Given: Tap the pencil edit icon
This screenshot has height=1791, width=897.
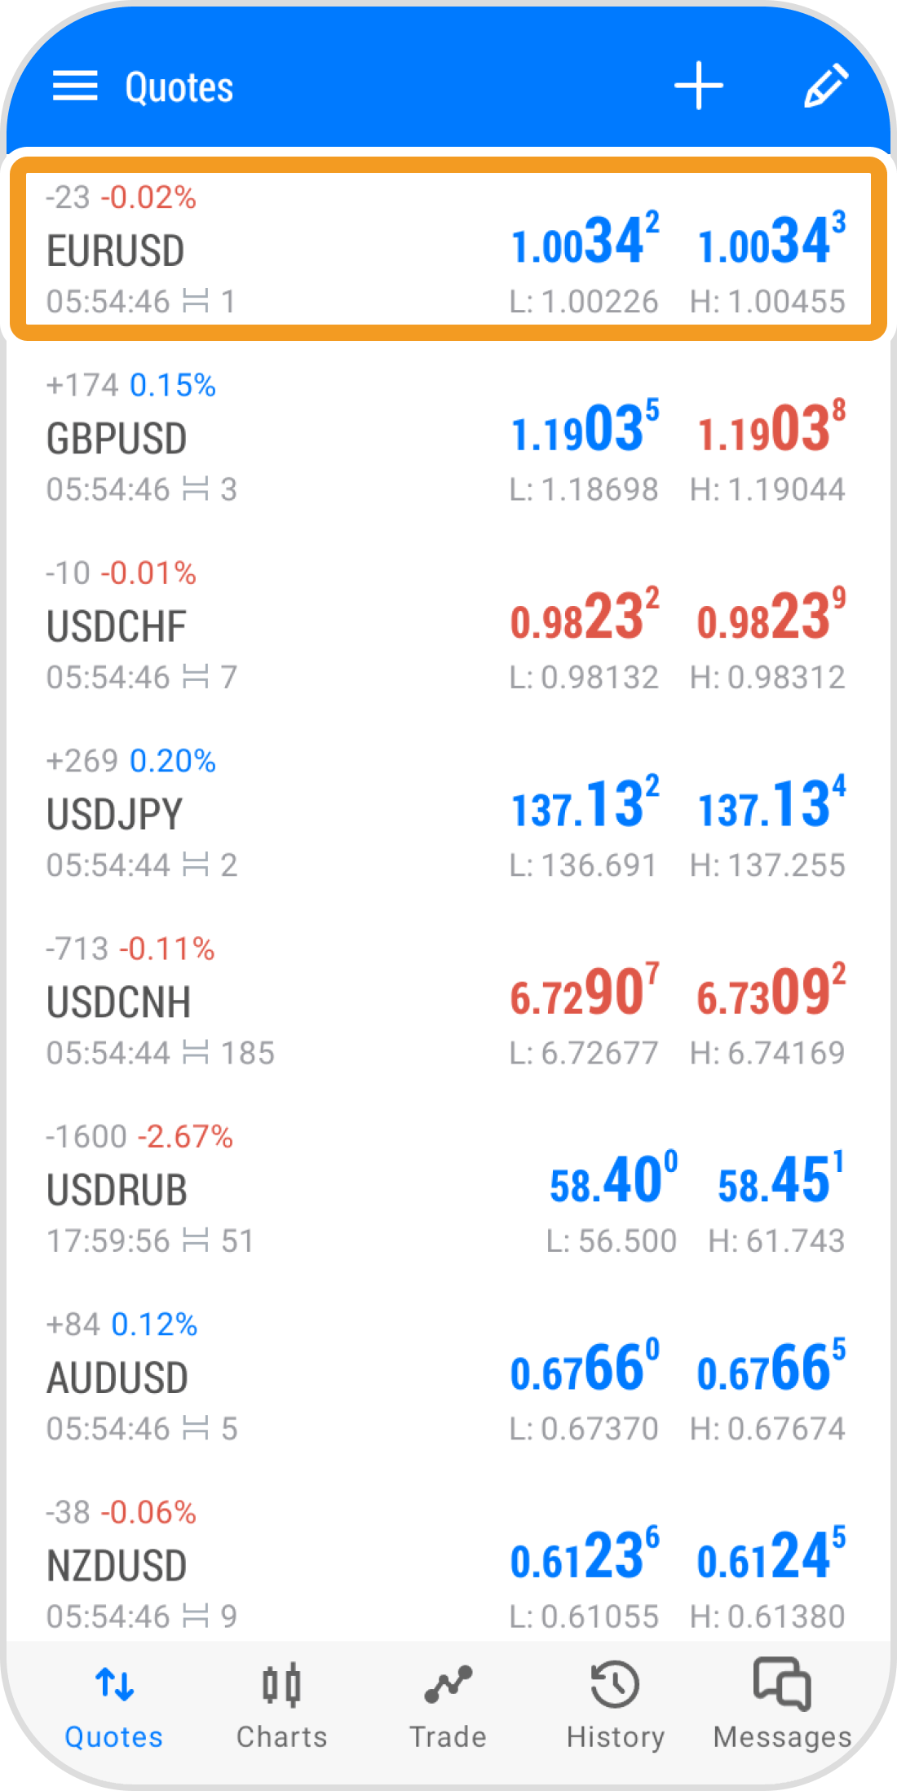Looking at the screenshot, I should click(825, 86).
